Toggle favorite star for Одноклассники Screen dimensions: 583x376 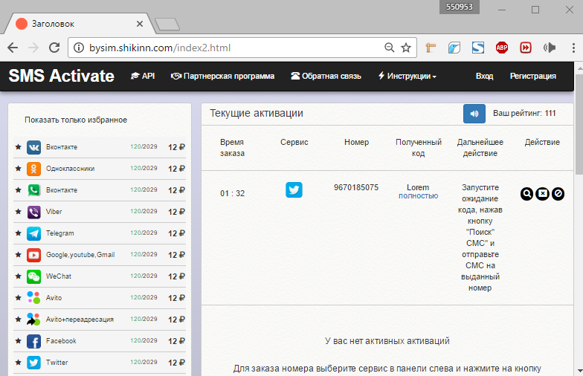coord(18,169)
